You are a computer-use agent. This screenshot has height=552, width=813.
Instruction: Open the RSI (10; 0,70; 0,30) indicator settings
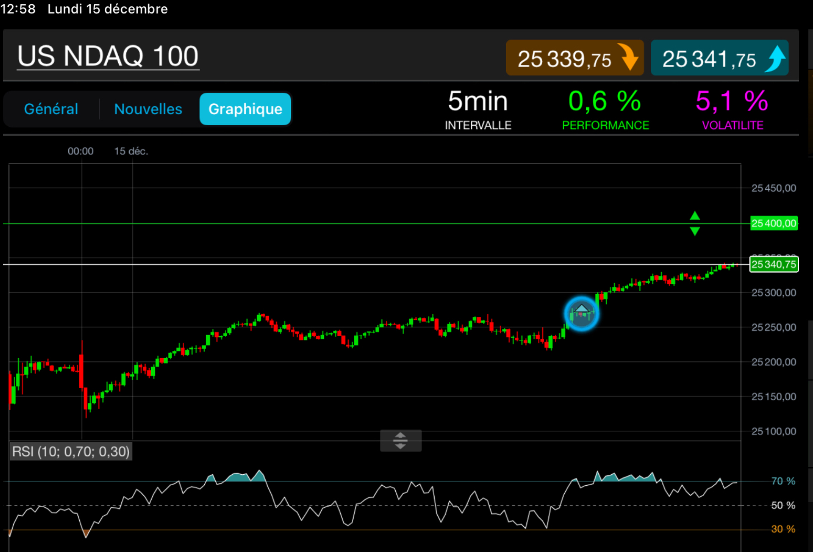[x=71, y=451]
